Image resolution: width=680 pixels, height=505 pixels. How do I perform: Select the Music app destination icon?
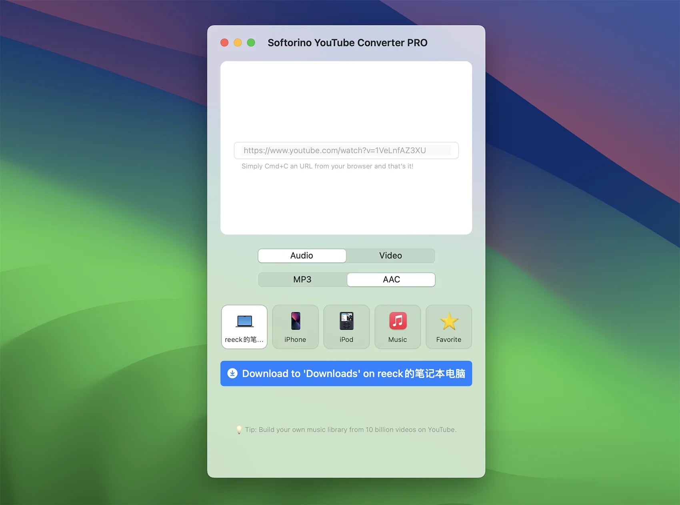click(x=398, y=327)
